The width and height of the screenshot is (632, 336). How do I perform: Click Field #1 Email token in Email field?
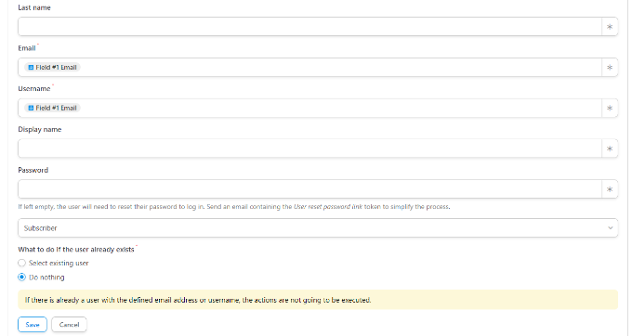(x=52, y=68)
